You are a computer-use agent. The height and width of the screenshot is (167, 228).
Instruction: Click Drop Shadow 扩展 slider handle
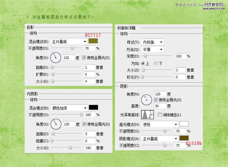coord(53,74)
